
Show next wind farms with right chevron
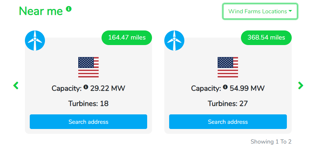point(300,85)
